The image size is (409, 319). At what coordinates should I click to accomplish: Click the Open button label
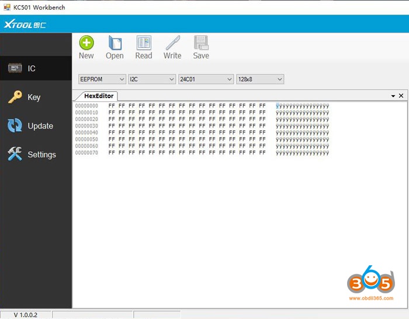115,56
